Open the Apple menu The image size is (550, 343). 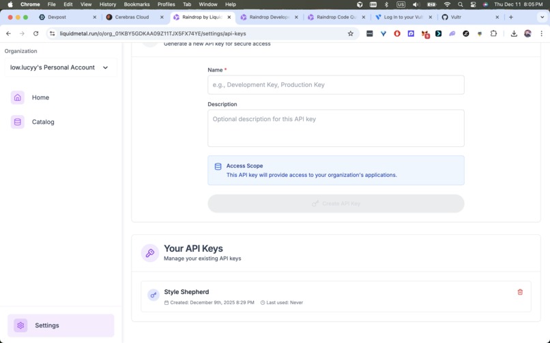(10, 5)
